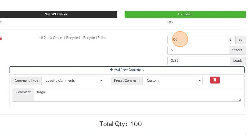Click Add New Comment button
The image size is (252, 135).
coord(127,70)
